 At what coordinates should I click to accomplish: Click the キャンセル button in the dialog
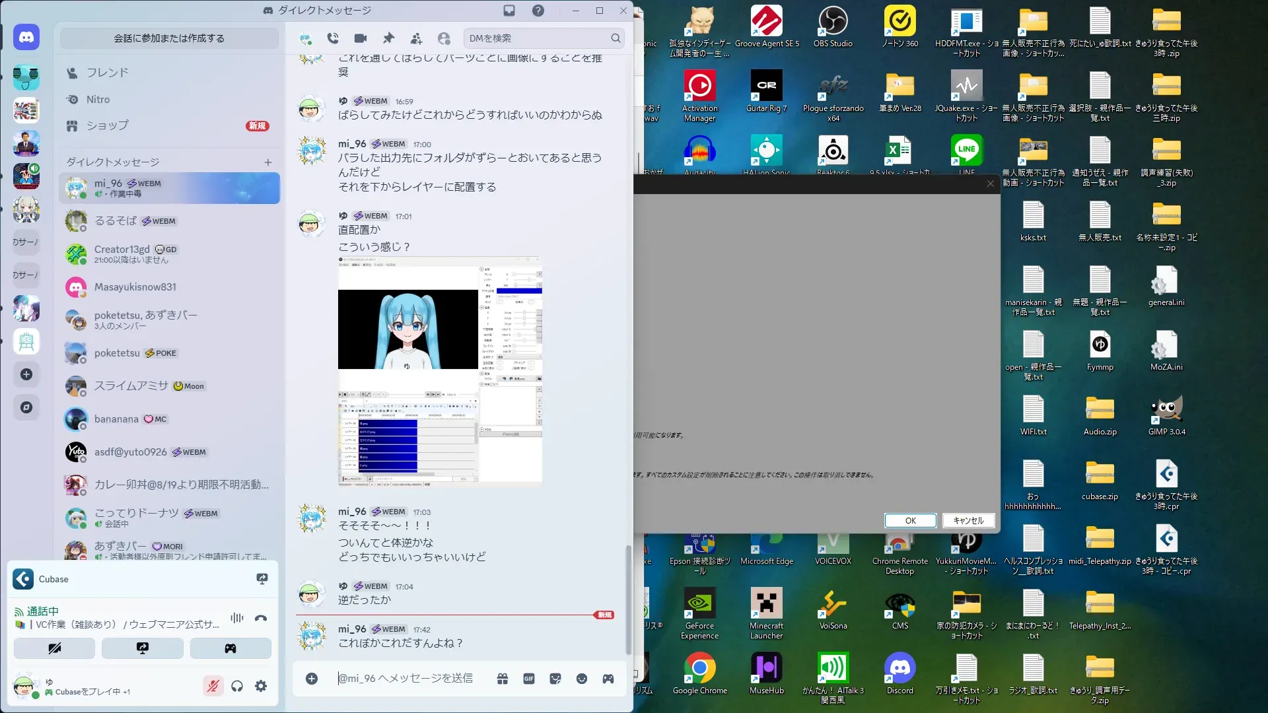[968, 521]
